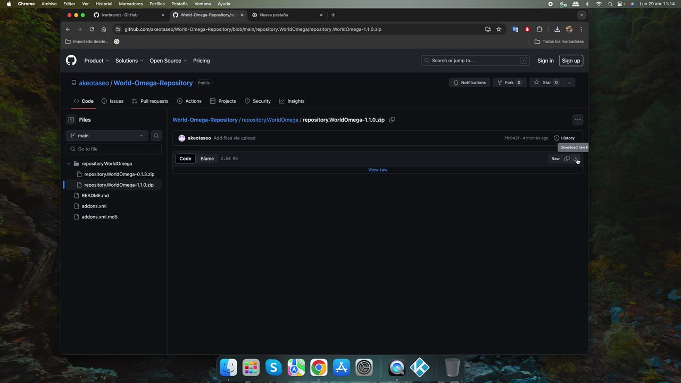Open main branch selector dropdown
This screenshot has width=681, height=383.
[107, 136]
